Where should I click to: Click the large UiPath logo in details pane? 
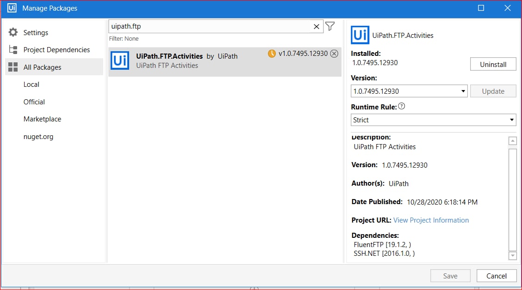click(360, 35)
